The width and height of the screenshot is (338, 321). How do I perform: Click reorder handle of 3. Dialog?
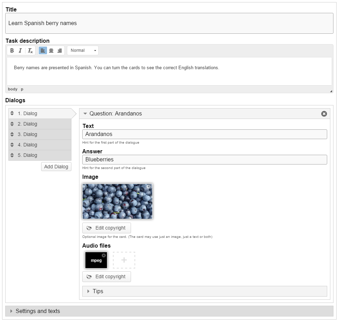click(12, 134)
